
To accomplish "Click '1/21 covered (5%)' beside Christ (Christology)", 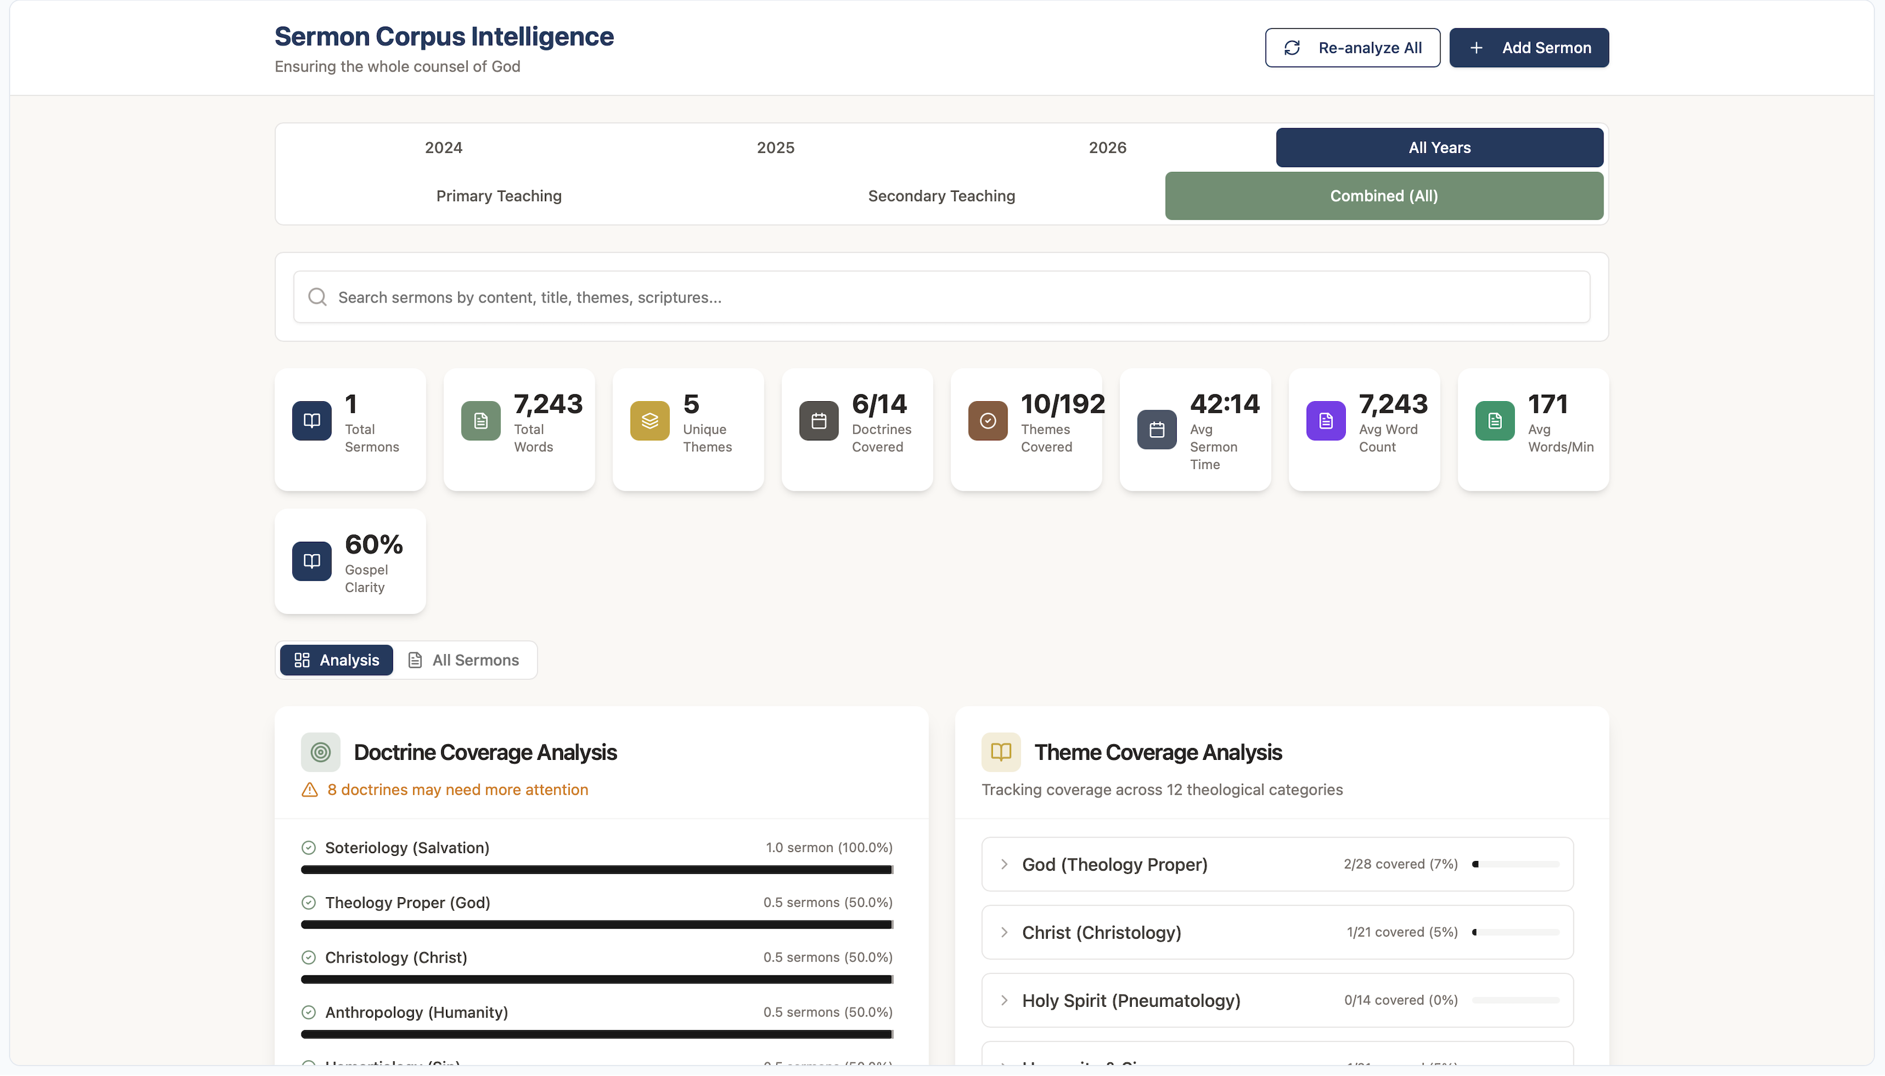I will 1402,932.
